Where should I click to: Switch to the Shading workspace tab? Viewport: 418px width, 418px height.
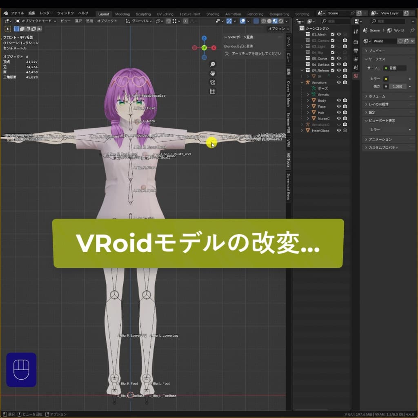(x=213, y=13)
